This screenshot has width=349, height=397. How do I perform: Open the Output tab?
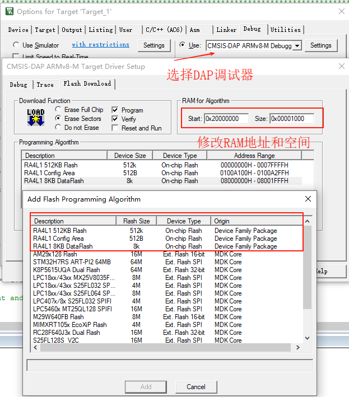coord(72,30)
